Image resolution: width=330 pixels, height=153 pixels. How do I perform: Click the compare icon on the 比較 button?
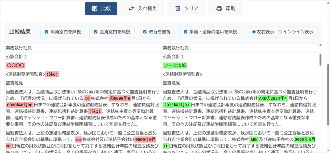95,9
